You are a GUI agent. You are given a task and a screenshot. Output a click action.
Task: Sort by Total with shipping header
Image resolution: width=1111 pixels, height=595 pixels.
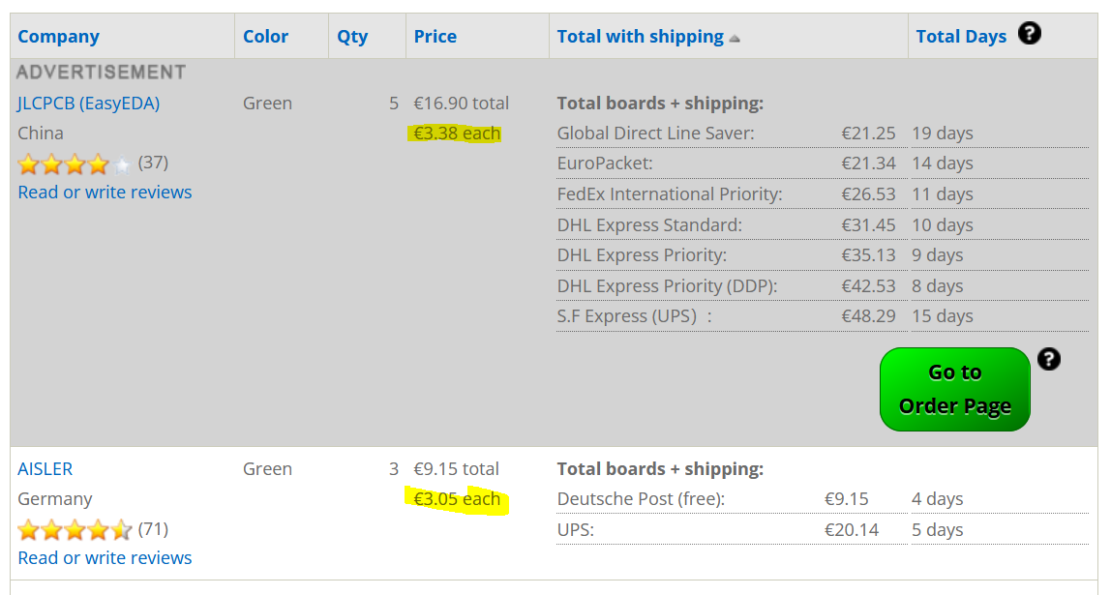click(641, 36)
